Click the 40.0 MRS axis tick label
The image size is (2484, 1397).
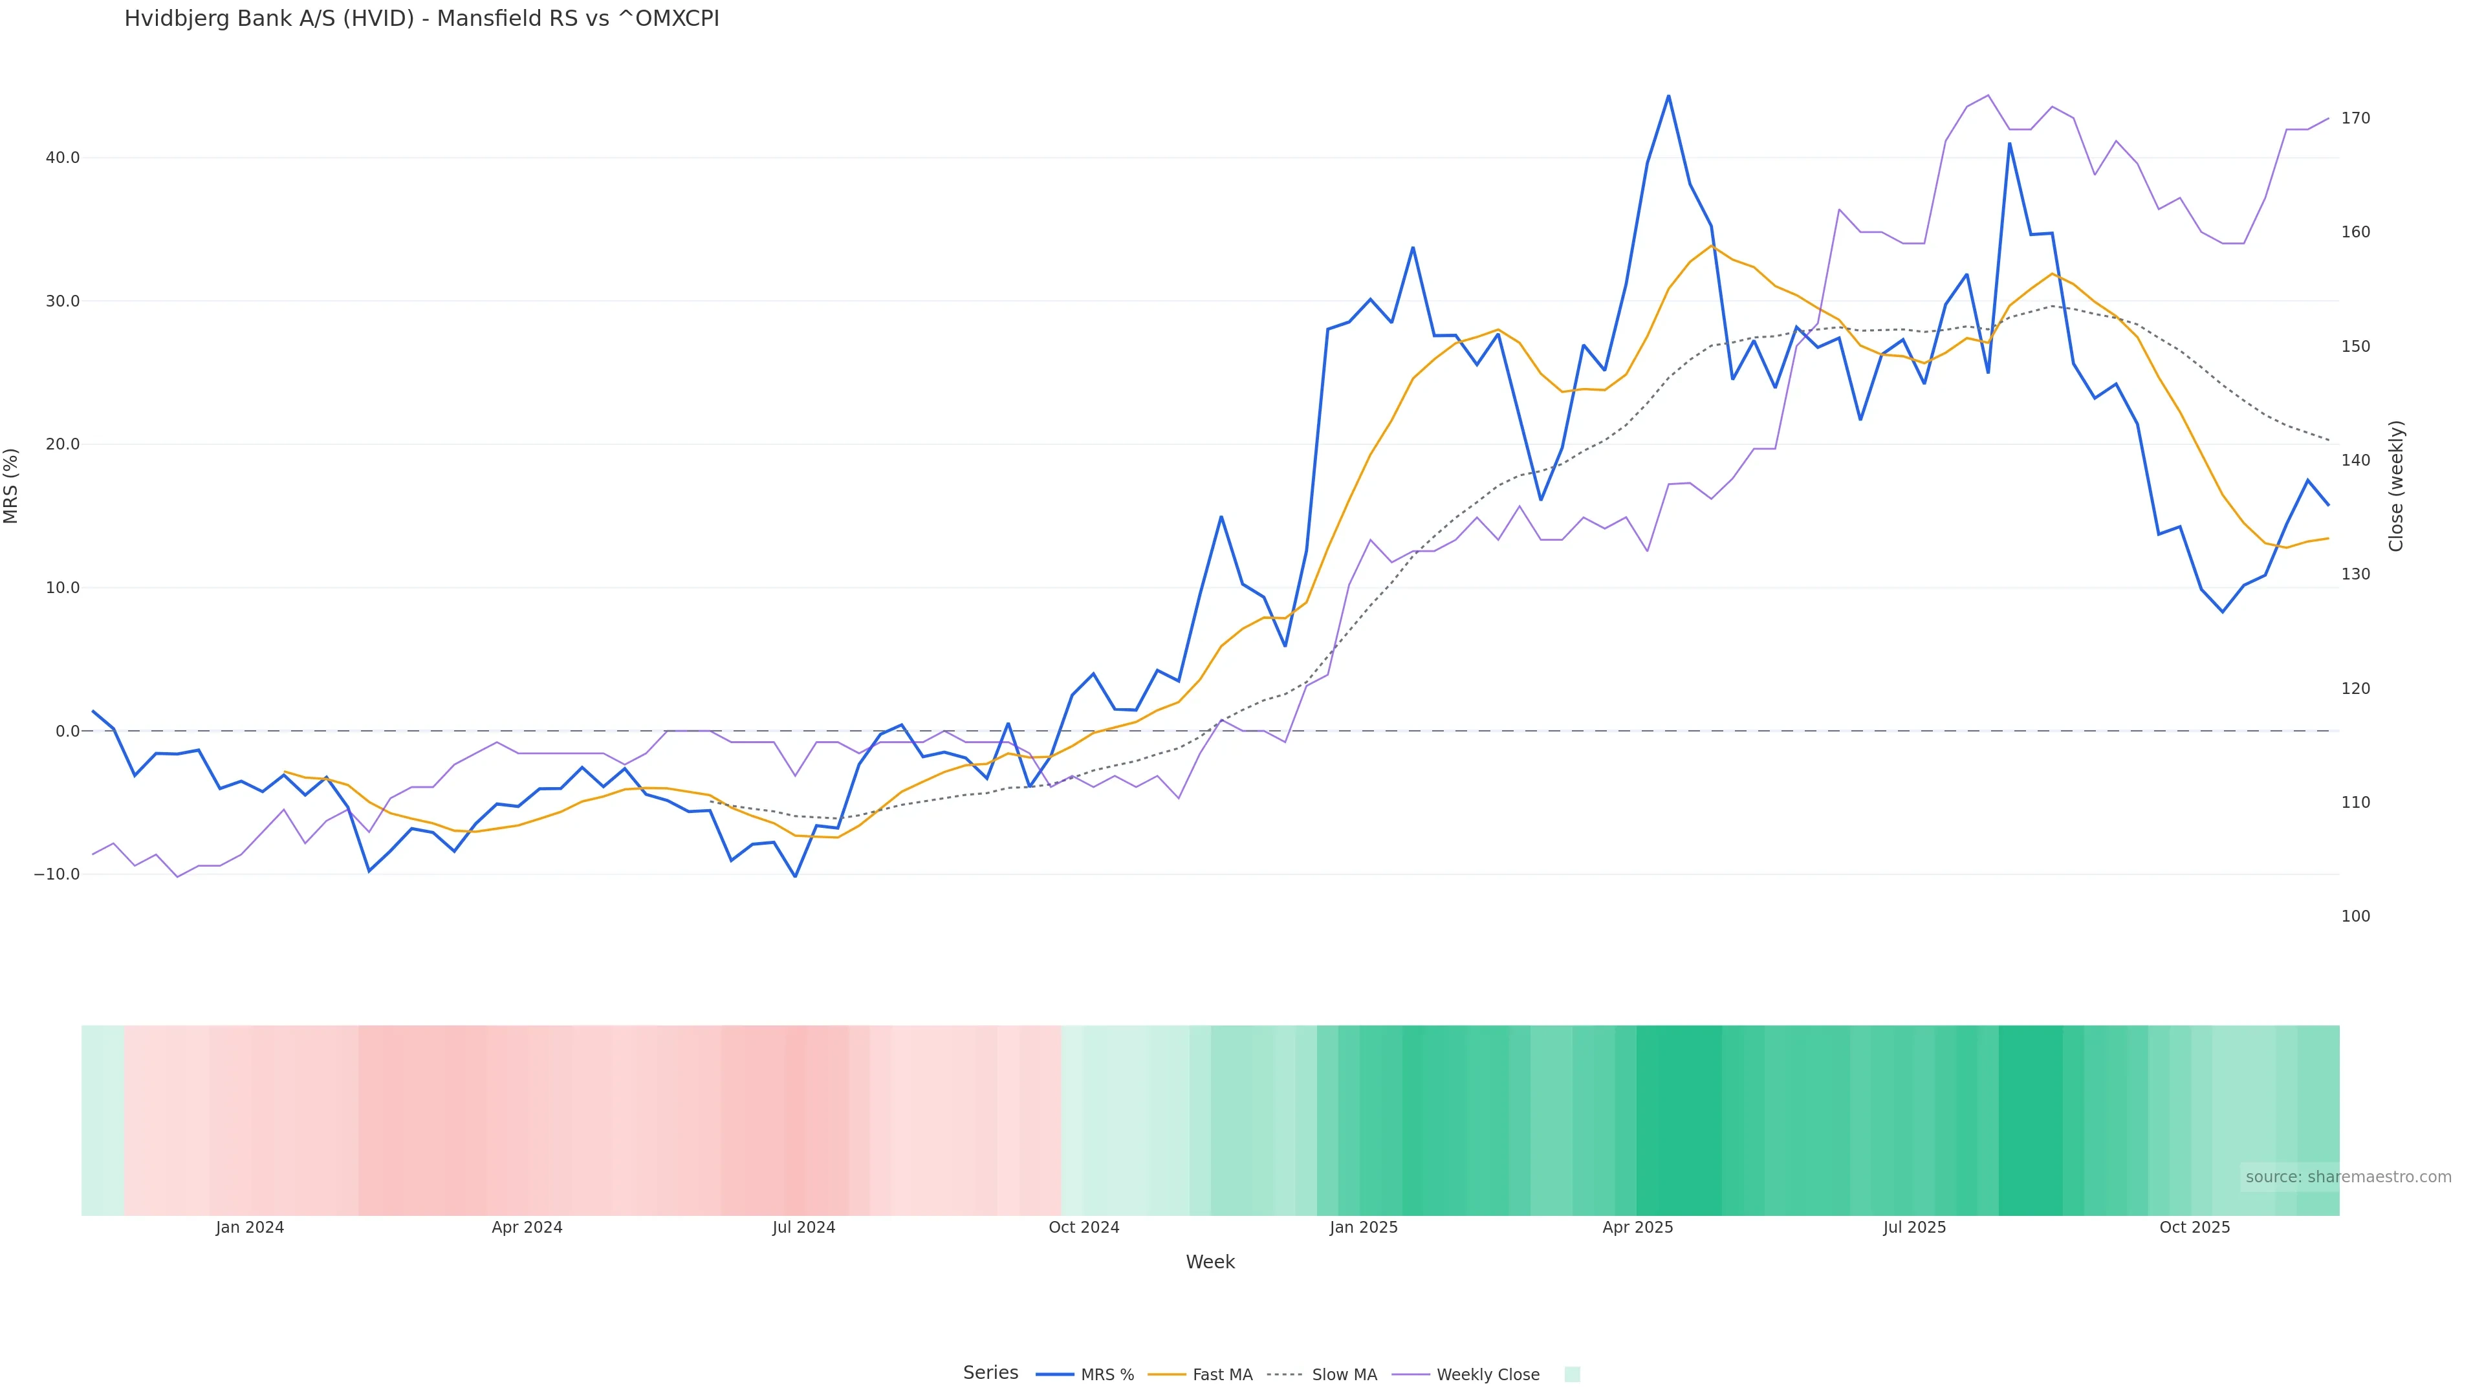point(63,158)
